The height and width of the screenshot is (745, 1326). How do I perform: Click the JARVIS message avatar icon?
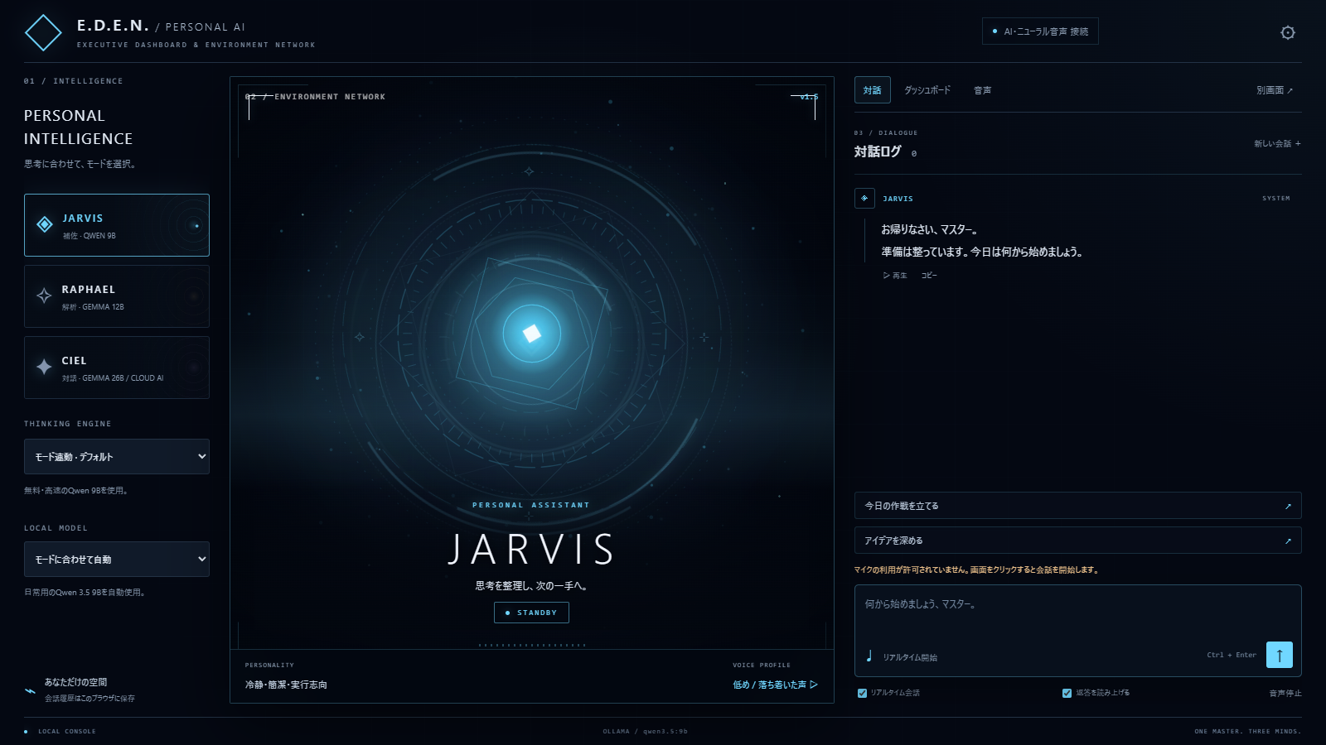[x=864, y=199]
